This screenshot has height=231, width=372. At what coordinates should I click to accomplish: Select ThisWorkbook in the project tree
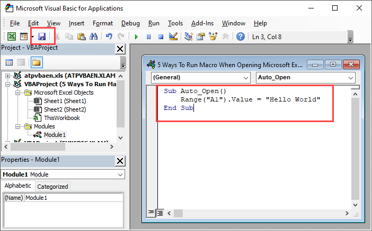tap(61, 118)
